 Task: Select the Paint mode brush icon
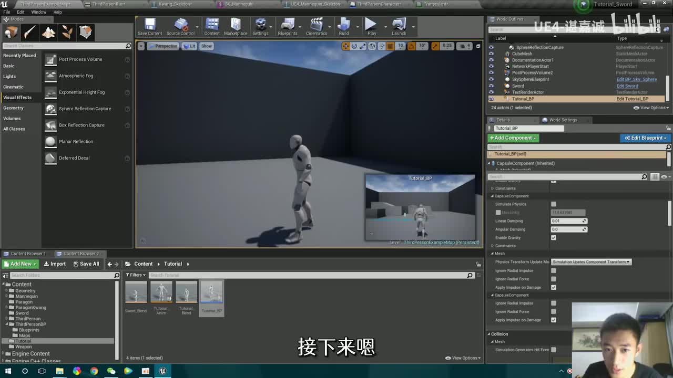(x=29, y=33)
